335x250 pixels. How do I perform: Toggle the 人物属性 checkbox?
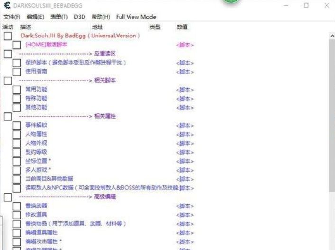pyautogui.click(x=17, y=135)
